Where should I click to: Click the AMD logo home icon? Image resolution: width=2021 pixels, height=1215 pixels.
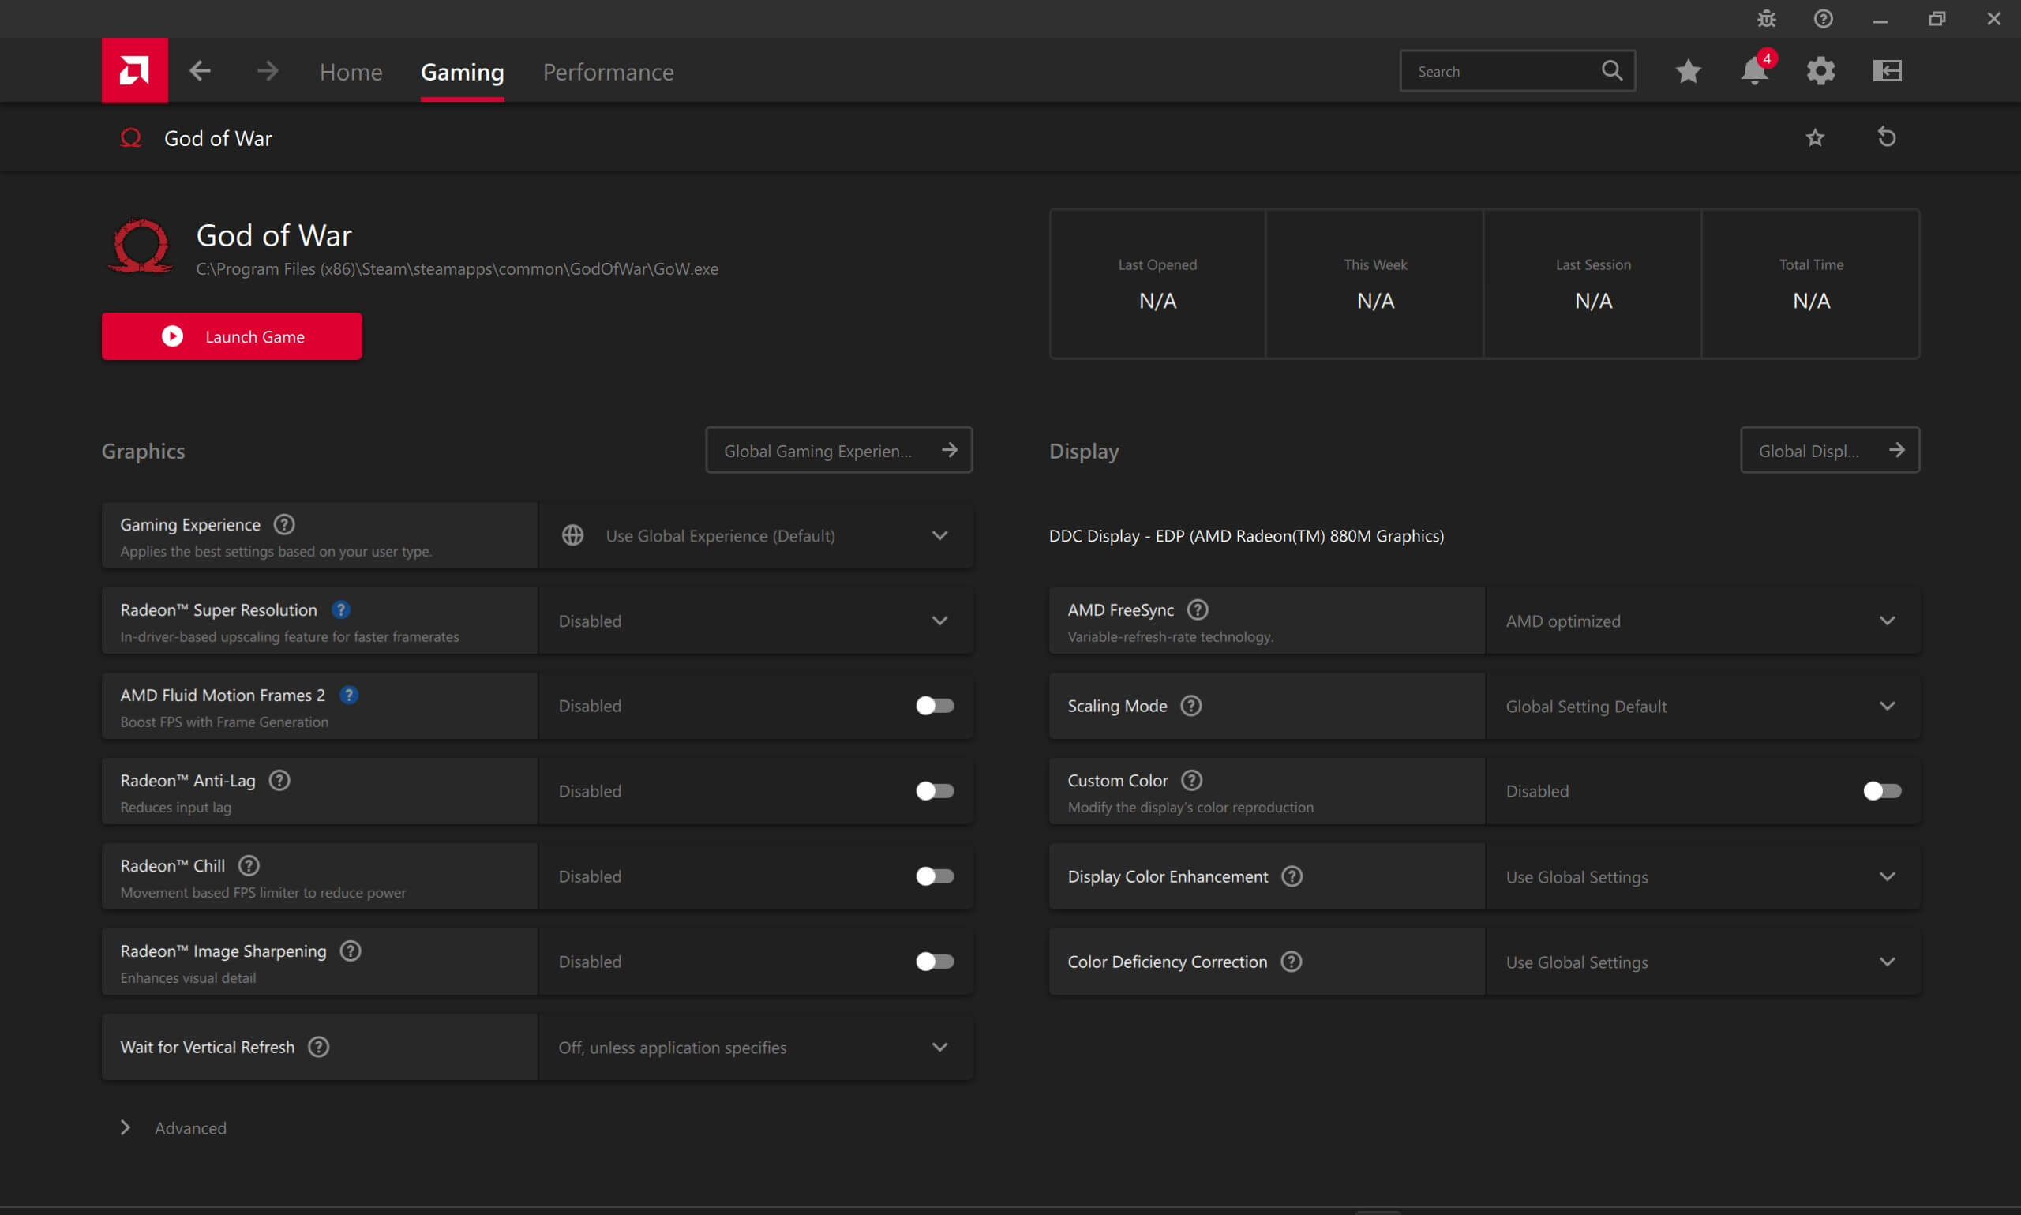pyautogui.click(x=134, y=70)
